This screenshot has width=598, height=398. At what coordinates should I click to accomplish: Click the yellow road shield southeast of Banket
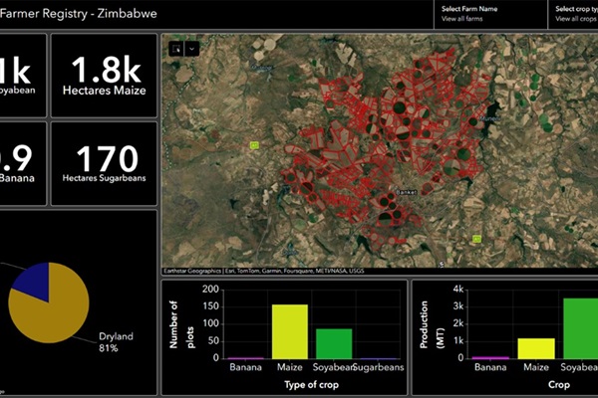click(x=476, y=239)
